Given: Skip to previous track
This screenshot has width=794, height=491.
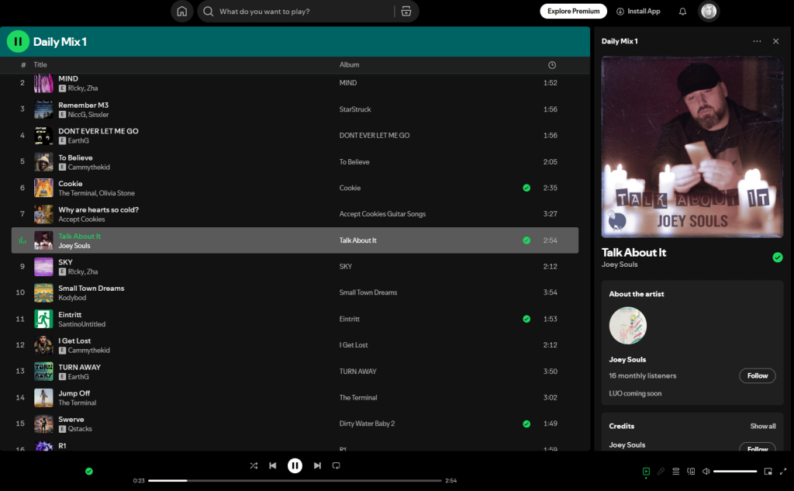Looking at the screenshot, I should [272, 465].
